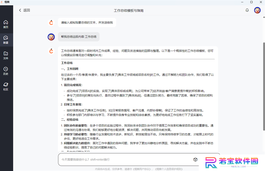Open the 社区 community section
Screen dimensions: 265x171
point(6,87)
